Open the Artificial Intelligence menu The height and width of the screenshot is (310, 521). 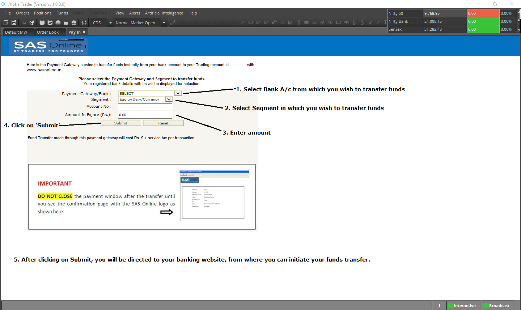(x=164, y=13)
